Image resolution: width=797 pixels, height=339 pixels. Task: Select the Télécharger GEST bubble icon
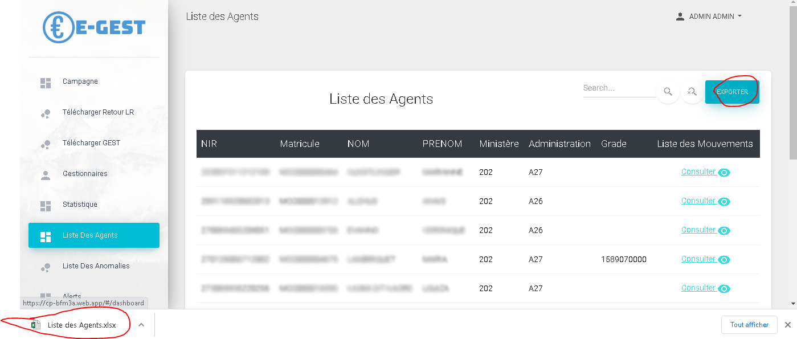(46, 145)
